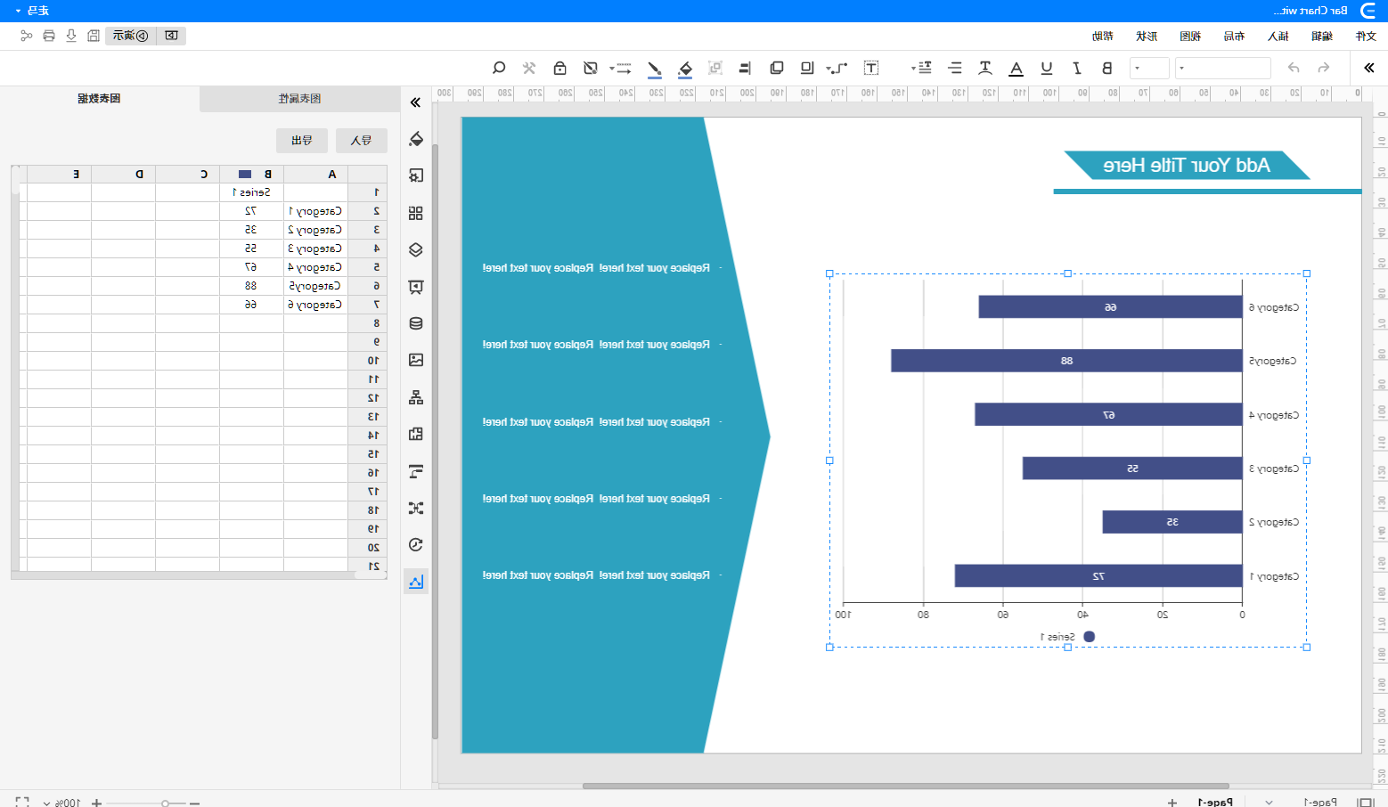Click the crop/no-image toolbar icon
Viewport: 1388px width, 807px height.
(590, 68)
